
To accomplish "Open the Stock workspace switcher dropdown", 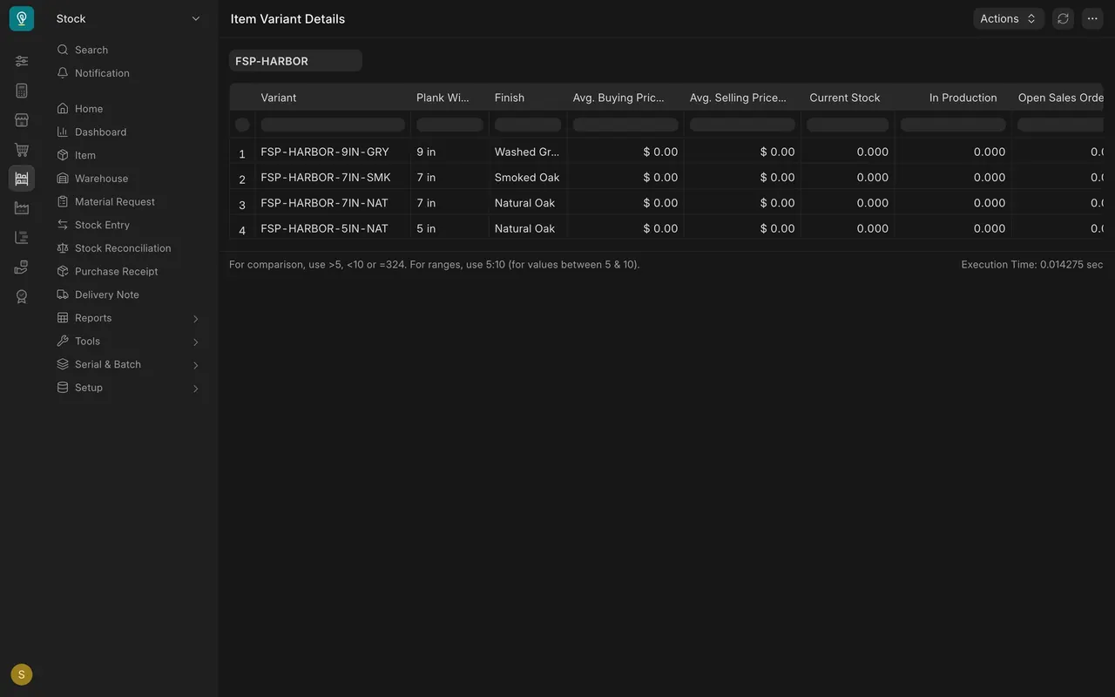I will coord(128,18).
